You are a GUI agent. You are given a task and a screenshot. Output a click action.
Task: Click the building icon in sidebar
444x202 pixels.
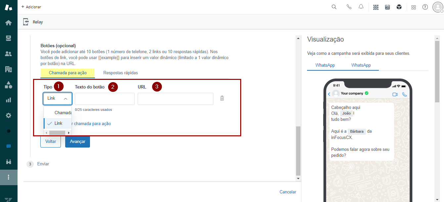click(x=9, y=69)
